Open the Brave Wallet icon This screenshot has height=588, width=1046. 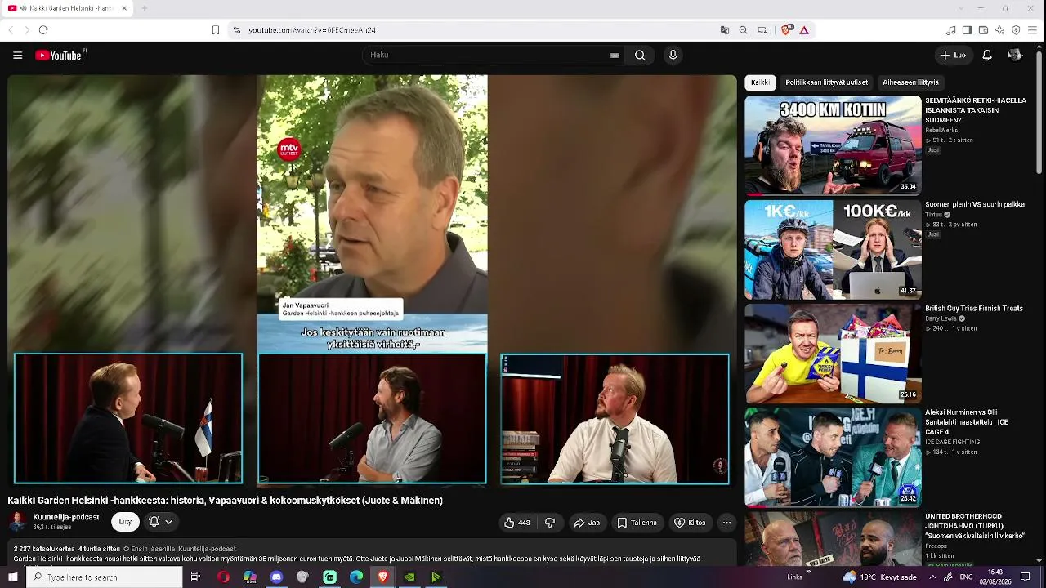pos(983,30)
